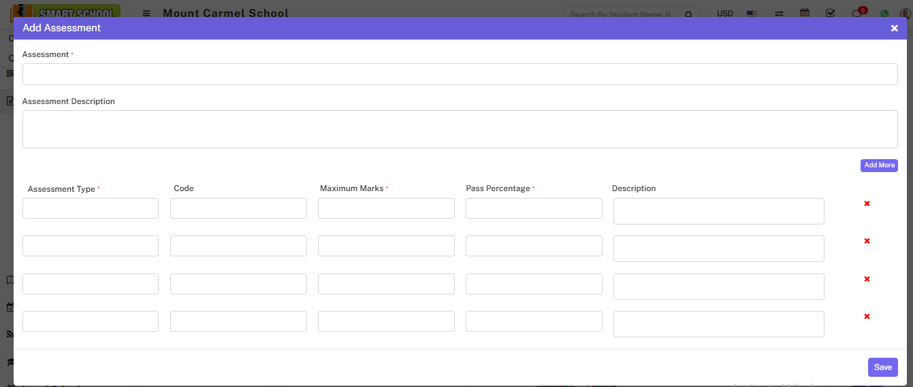Open the calendar icon in top bar
This screenshot has height=387, width=913.
coord(805,13)
